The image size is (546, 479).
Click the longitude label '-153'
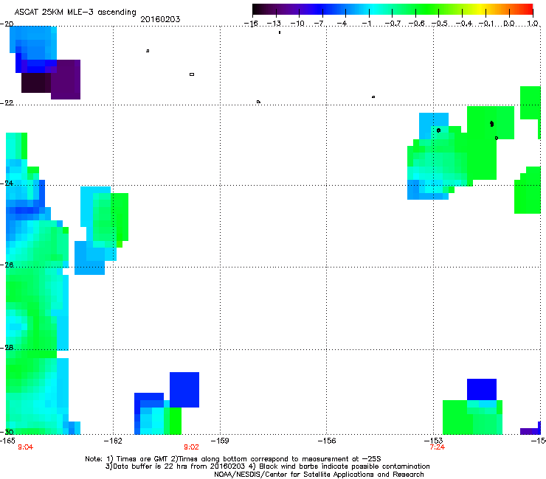click(434, 441)
